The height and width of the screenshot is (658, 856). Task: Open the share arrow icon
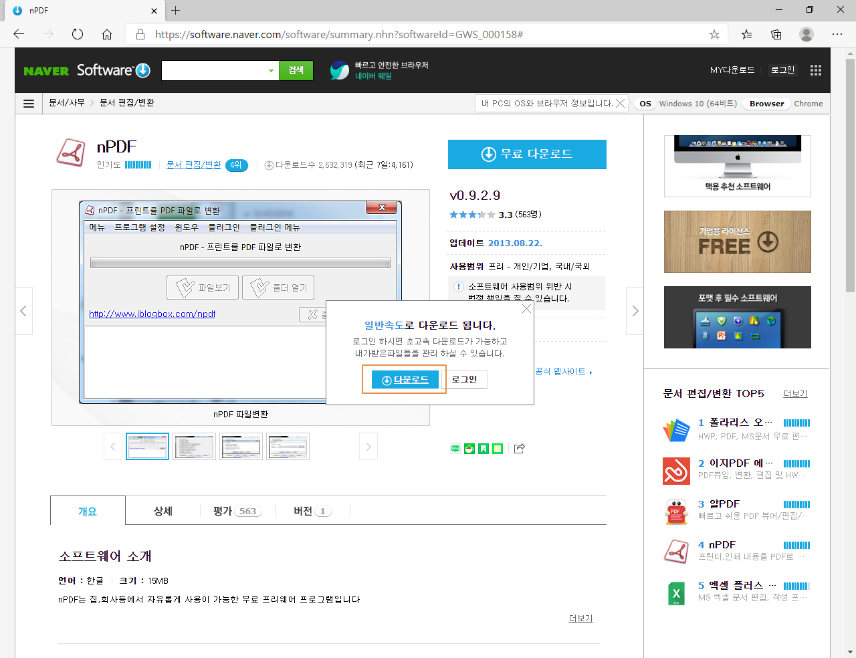520,449
